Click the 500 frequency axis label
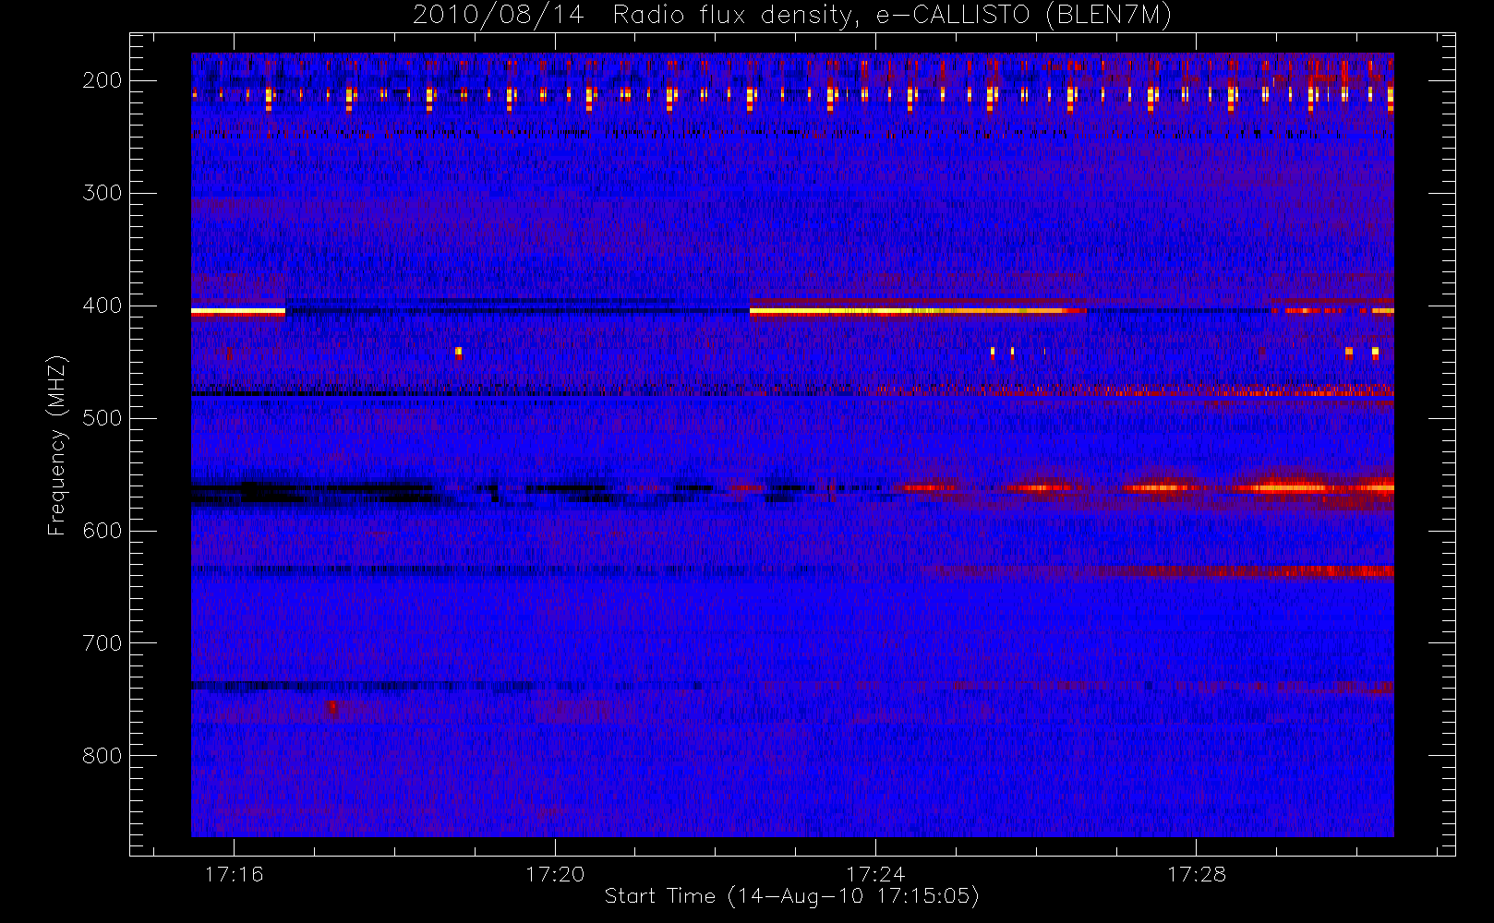 (102, 418)
